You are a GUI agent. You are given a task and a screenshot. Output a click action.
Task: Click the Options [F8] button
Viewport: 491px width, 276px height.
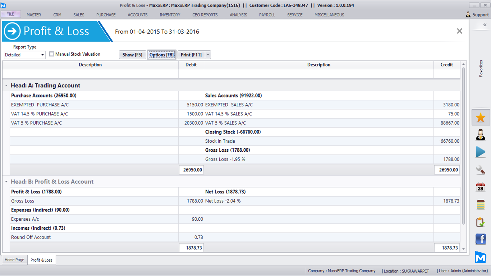click(161, 55)
